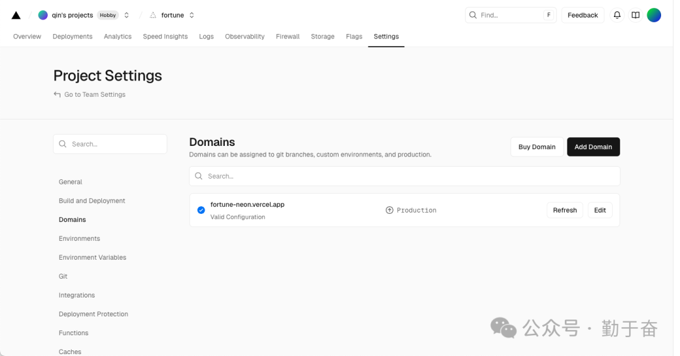This screenshot has height=356, width=680.
Task: Open the Firewall tab
Action: click(x=288, y=36)
